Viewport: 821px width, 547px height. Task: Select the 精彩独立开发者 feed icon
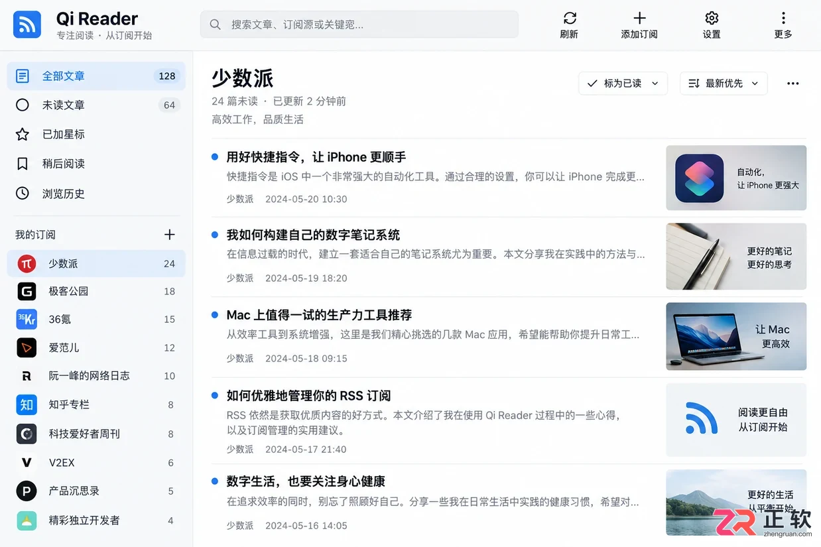point(27,520)
